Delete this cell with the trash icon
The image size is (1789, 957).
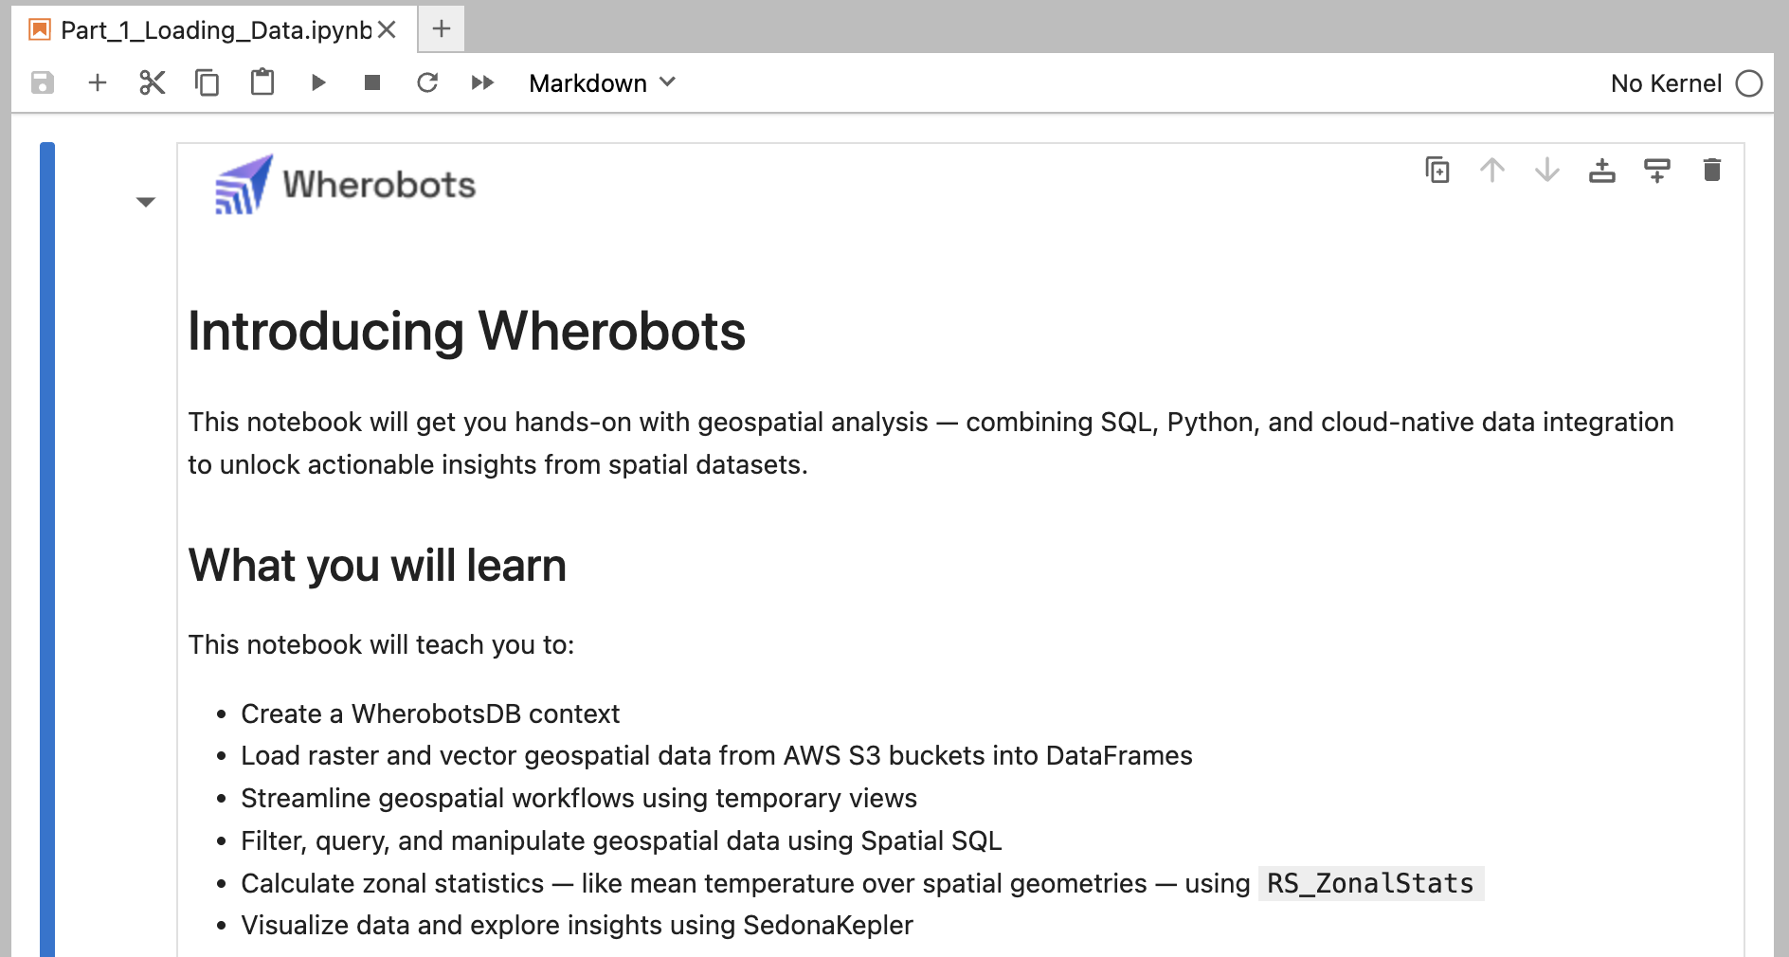point(1712,171)
